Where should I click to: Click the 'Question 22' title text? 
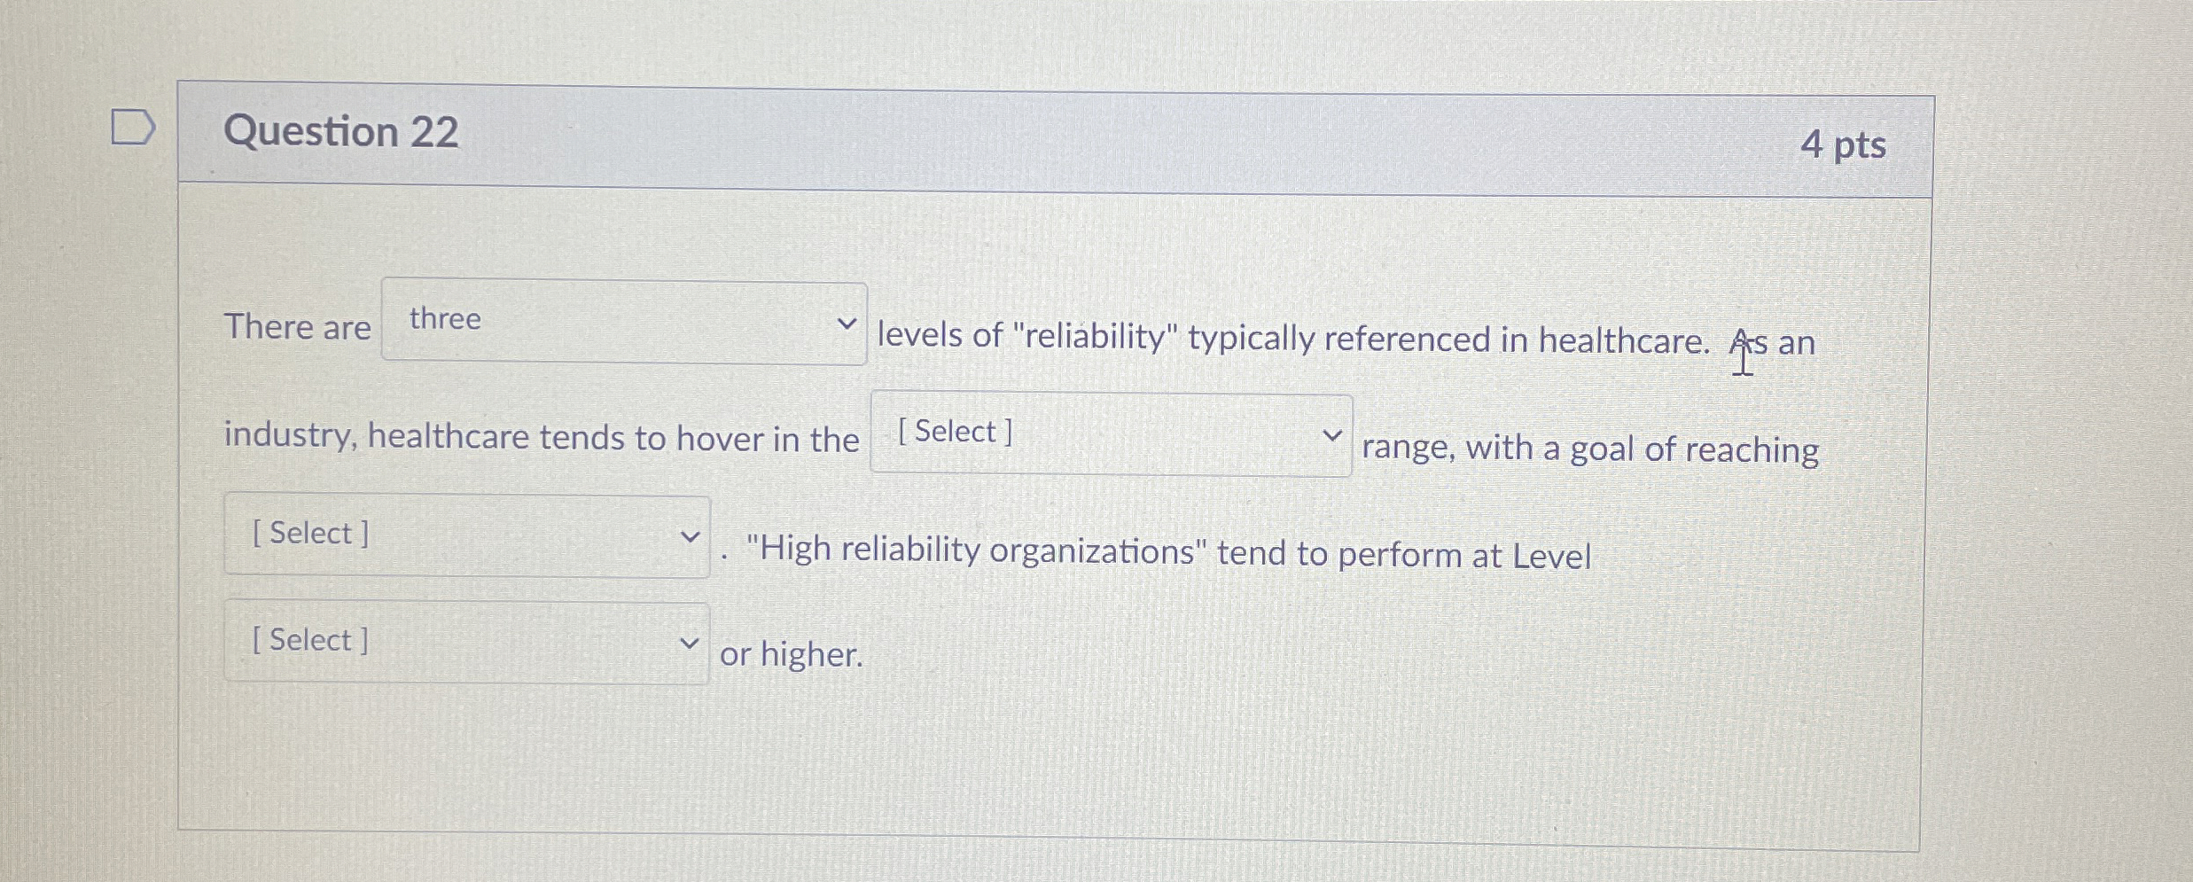(339, 133)
